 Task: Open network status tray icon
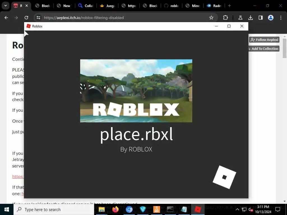coord(244,209)
